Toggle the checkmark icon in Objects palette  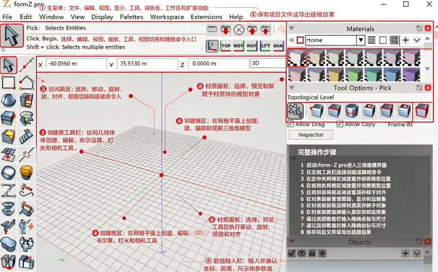tap(291, 253)
